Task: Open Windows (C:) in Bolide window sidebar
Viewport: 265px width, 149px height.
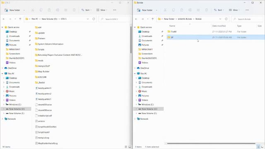Action: 146,105
